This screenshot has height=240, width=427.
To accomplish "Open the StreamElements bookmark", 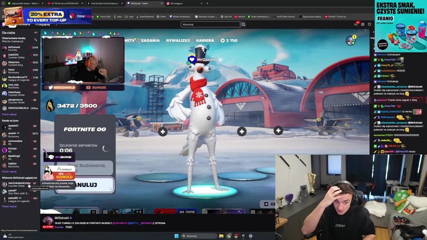I will [x=145, y=16].
